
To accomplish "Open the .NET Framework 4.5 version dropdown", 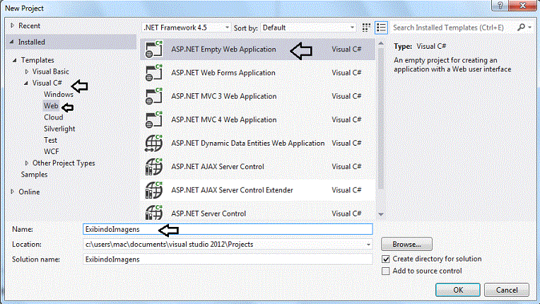I will click(x=187, y=28).
